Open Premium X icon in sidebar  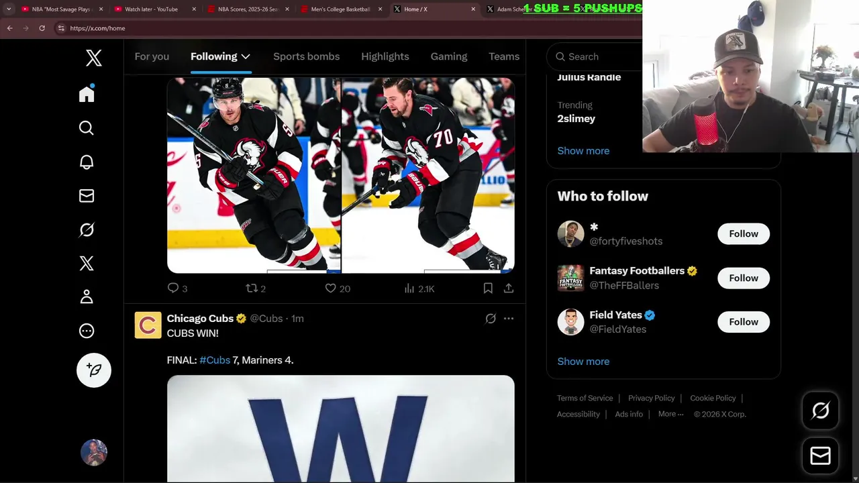pyautogui.click(x=87, y=263)
